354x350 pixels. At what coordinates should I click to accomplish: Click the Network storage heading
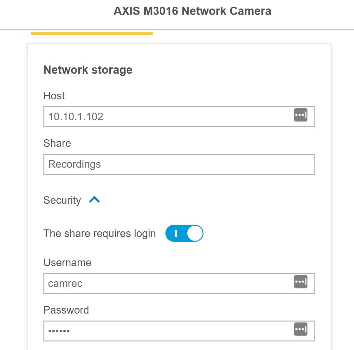tap(88, 70)
